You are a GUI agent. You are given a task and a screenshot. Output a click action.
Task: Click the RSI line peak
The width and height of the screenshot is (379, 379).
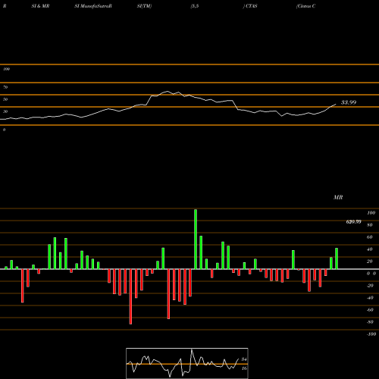pyautogui.click(x=168, y=91)
